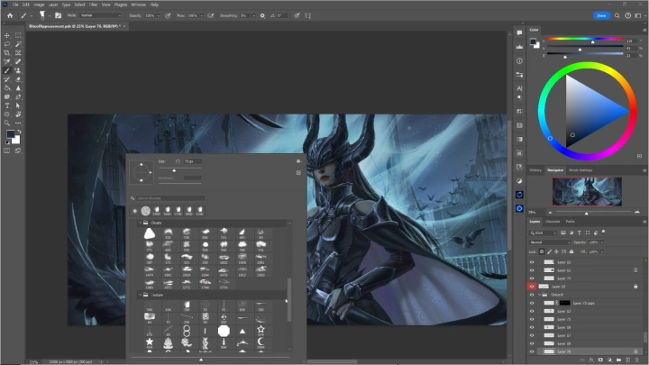Collapse the Texture brush folder
This screenshot has height=365, width=649.
140,295
